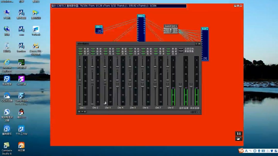Toggle 录放 record-play on Chn 1

click(x=81, y=49)
